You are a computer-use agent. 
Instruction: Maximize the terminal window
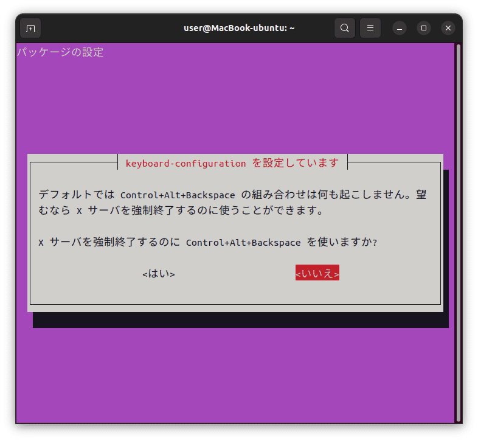pyautogui.click(x=424, y=28)
